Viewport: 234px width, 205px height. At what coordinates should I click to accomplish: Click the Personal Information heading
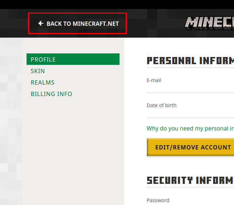[190, 61]
